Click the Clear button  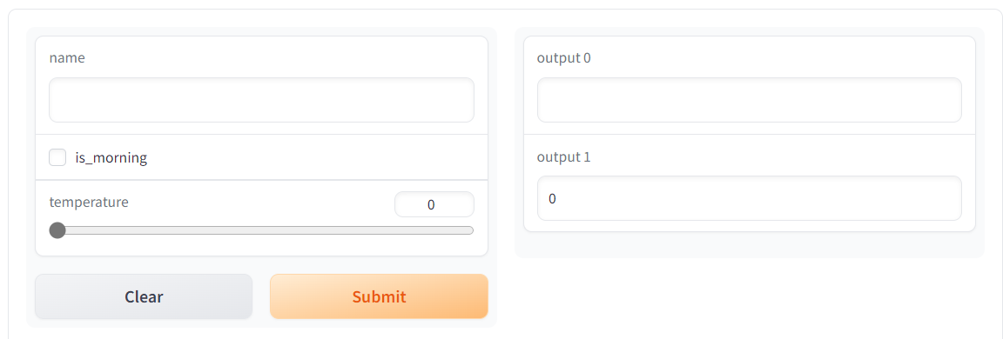pyautogui.click(x=144, y=296)
